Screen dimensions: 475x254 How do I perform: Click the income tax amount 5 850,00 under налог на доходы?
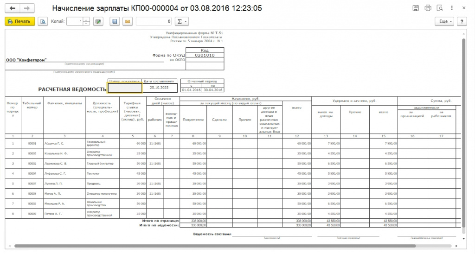pyautogui.click(x=334, y=173)
